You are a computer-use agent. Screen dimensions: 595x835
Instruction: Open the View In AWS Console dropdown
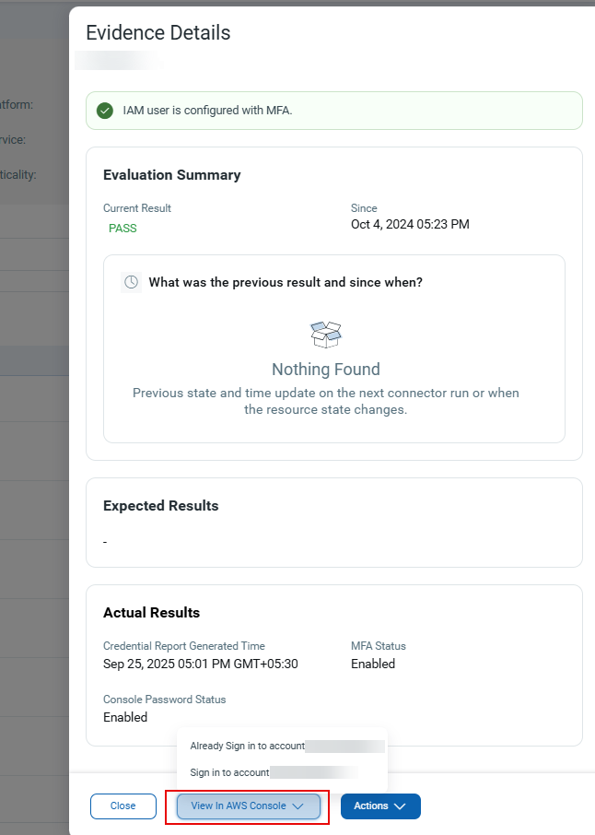point(247,806)
